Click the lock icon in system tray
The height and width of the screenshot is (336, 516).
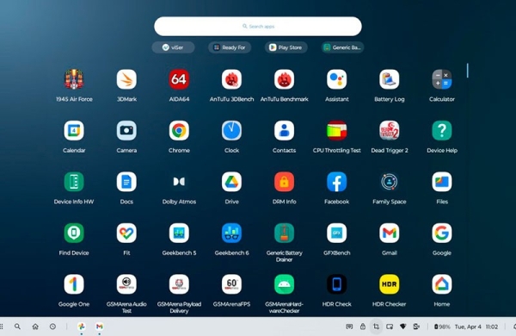pyautogui.click(x=363, y=327)
